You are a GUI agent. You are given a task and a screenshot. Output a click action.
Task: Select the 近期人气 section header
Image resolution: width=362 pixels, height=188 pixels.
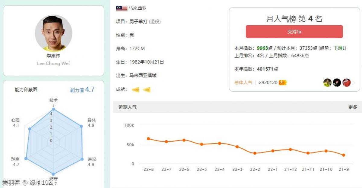(127, 107)
